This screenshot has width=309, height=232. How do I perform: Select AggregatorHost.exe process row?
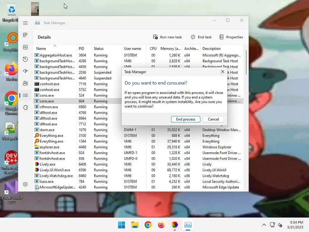point(138,55)
